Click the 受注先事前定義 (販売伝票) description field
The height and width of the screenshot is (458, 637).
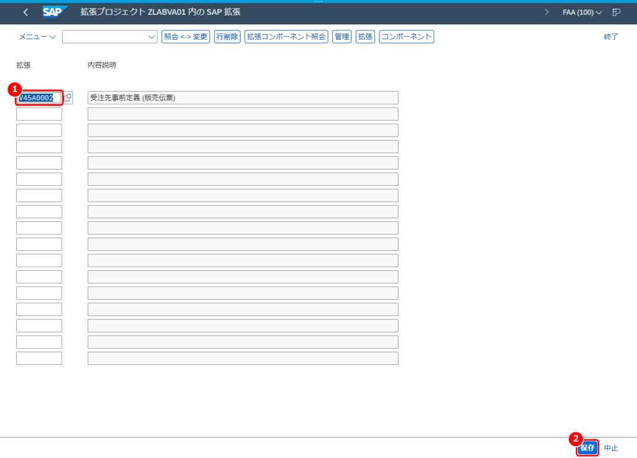[243, 98]
